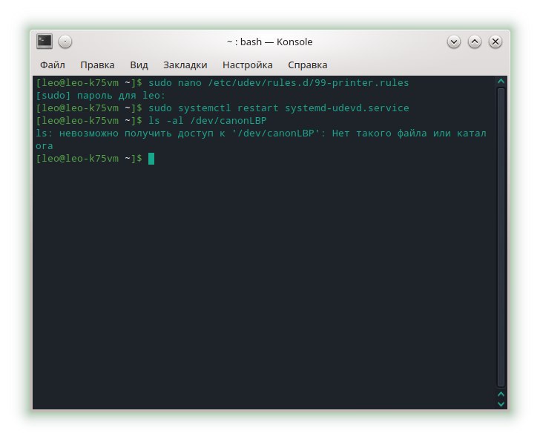
Task: Click the Konsole terminal window icon
Action: click(45, 42)
